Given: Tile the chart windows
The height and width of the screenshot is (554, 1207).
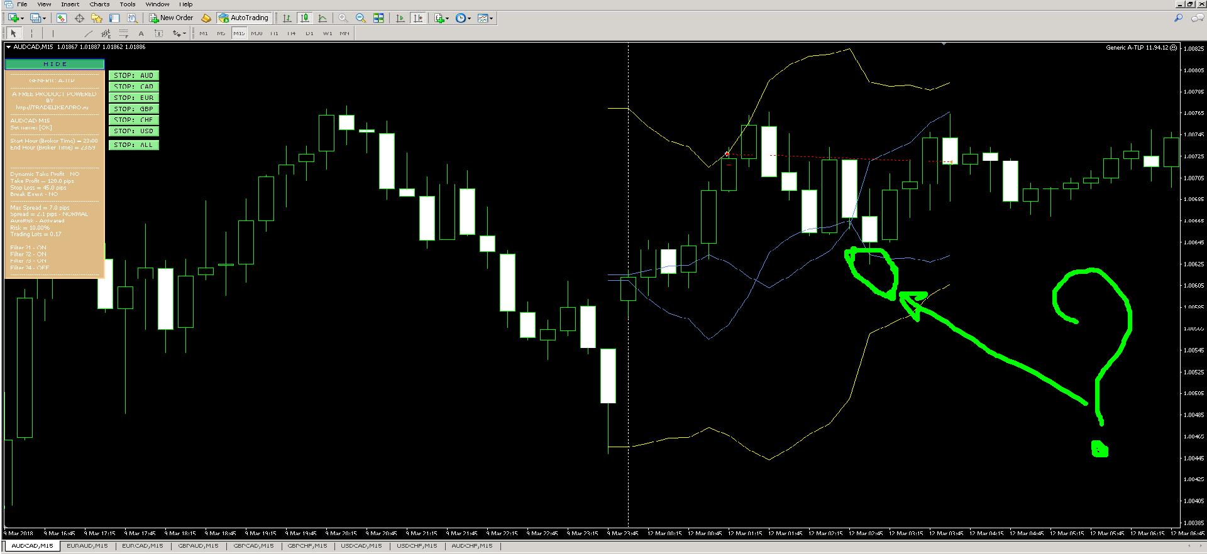Looking at the screenshot, I should click(x=378, y=18).
